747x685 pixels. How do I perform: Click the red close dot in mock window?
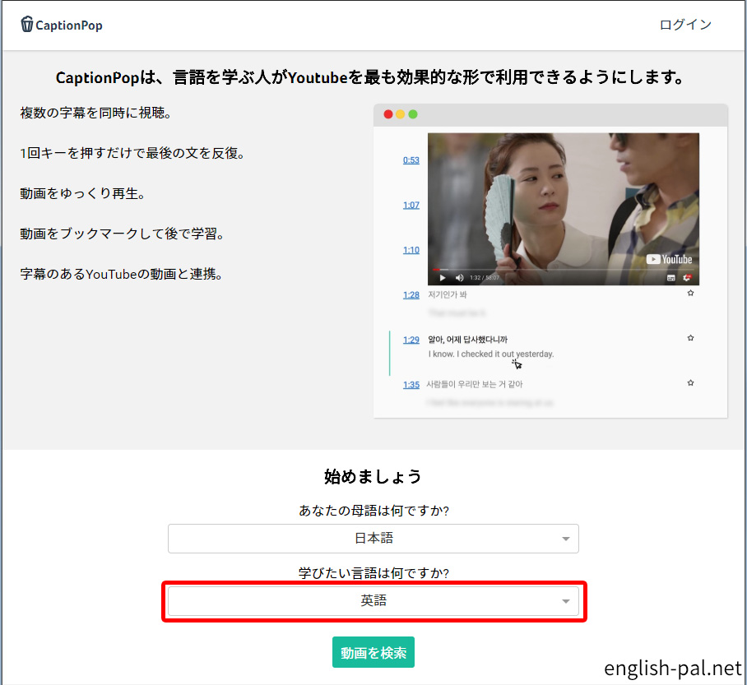pos(388,114)
